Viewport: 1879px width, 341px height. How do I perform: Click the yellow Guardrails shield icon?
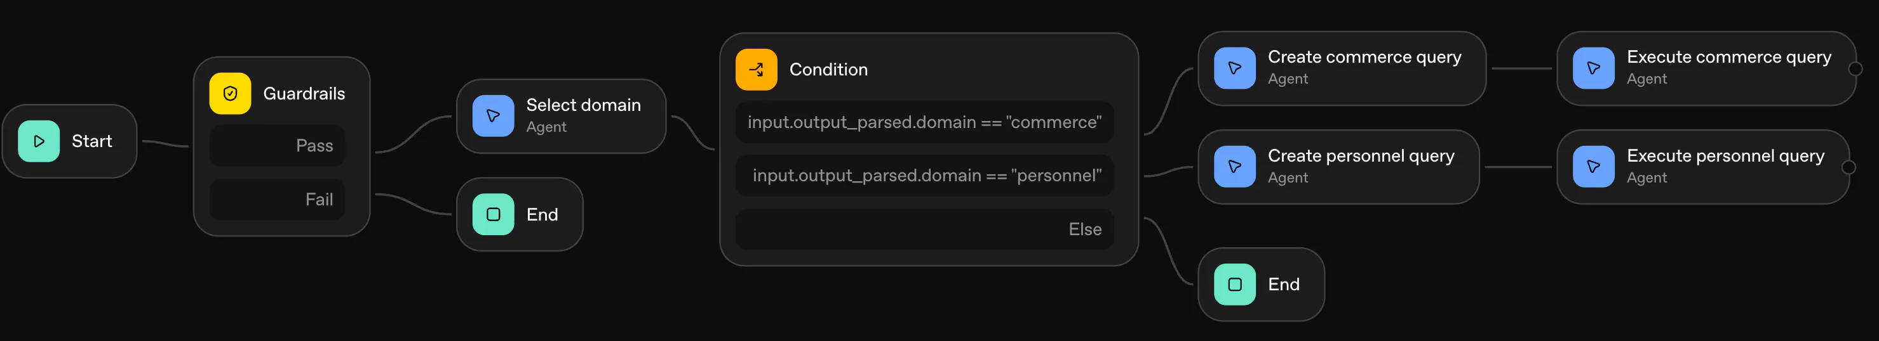(x=230, y=93)
